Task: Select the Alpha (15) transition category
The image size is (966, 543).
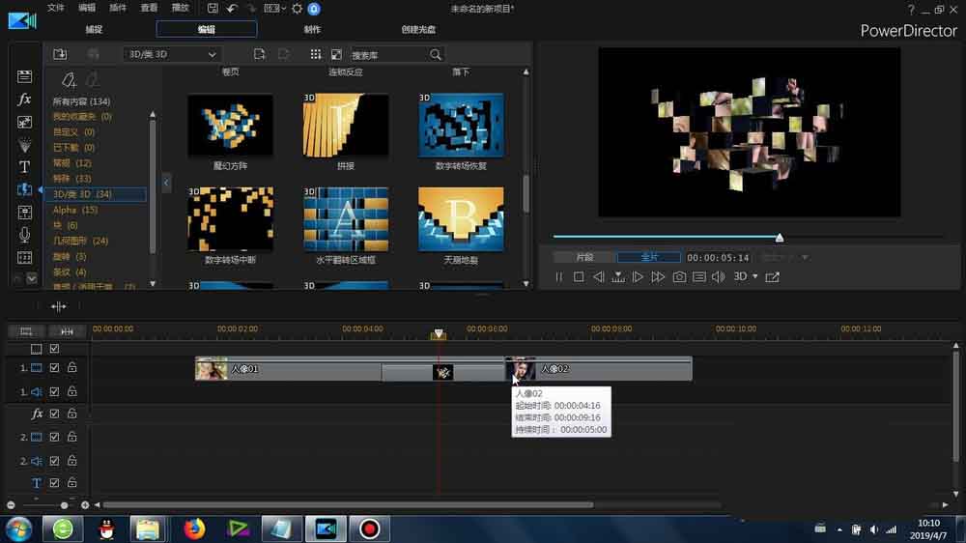Action: tap(75, 210)
